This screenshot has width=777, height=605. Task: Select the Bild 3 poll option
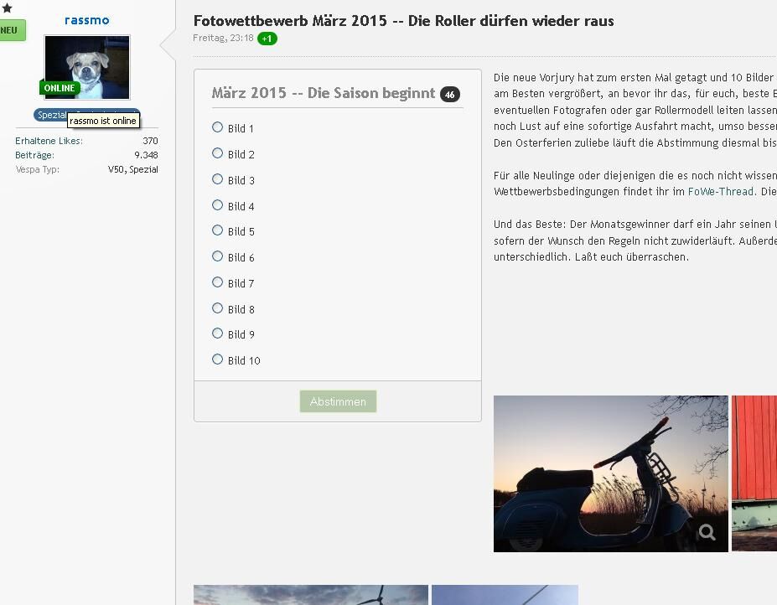coord(218,179)
